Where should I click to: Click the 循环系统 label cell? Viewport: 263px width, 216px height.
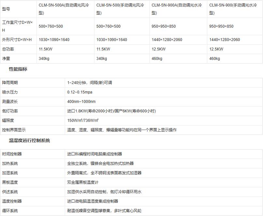10,211
